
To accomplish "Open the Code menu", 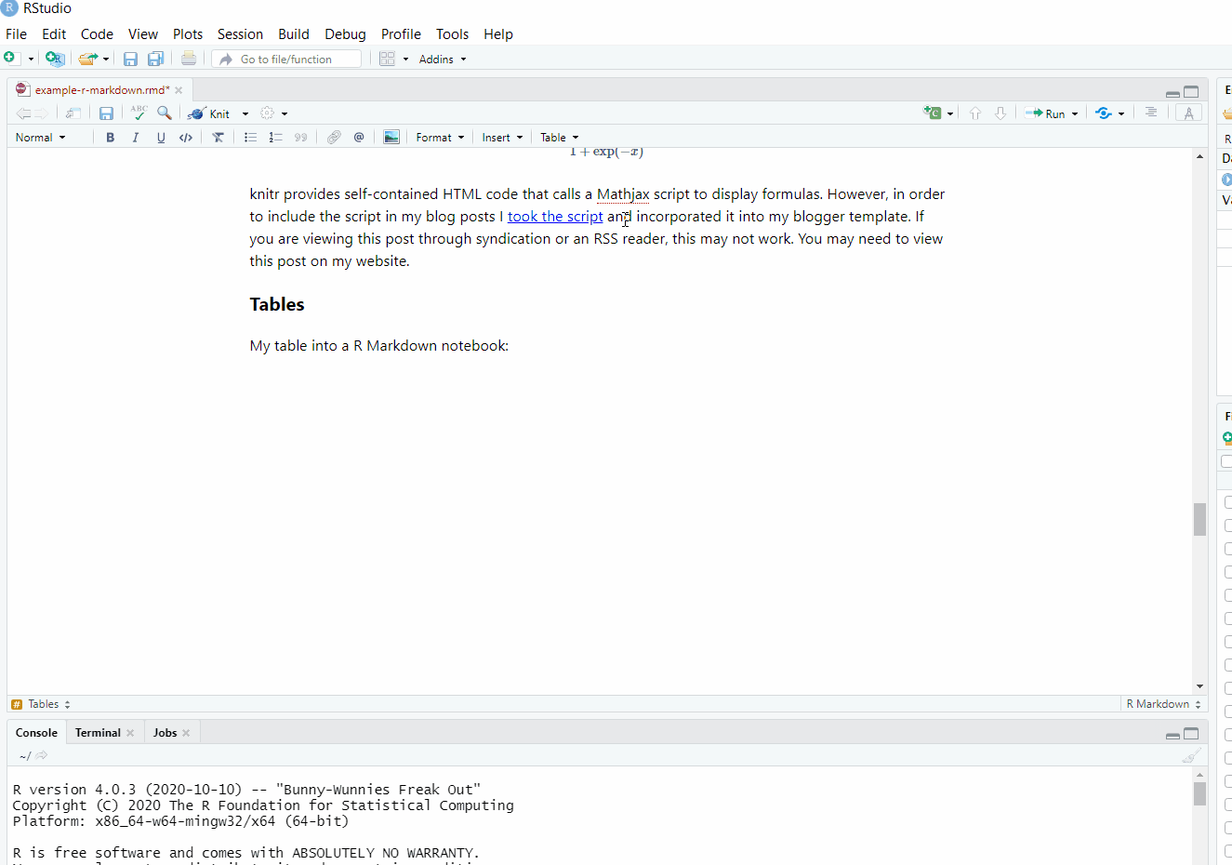I will 97,33.
